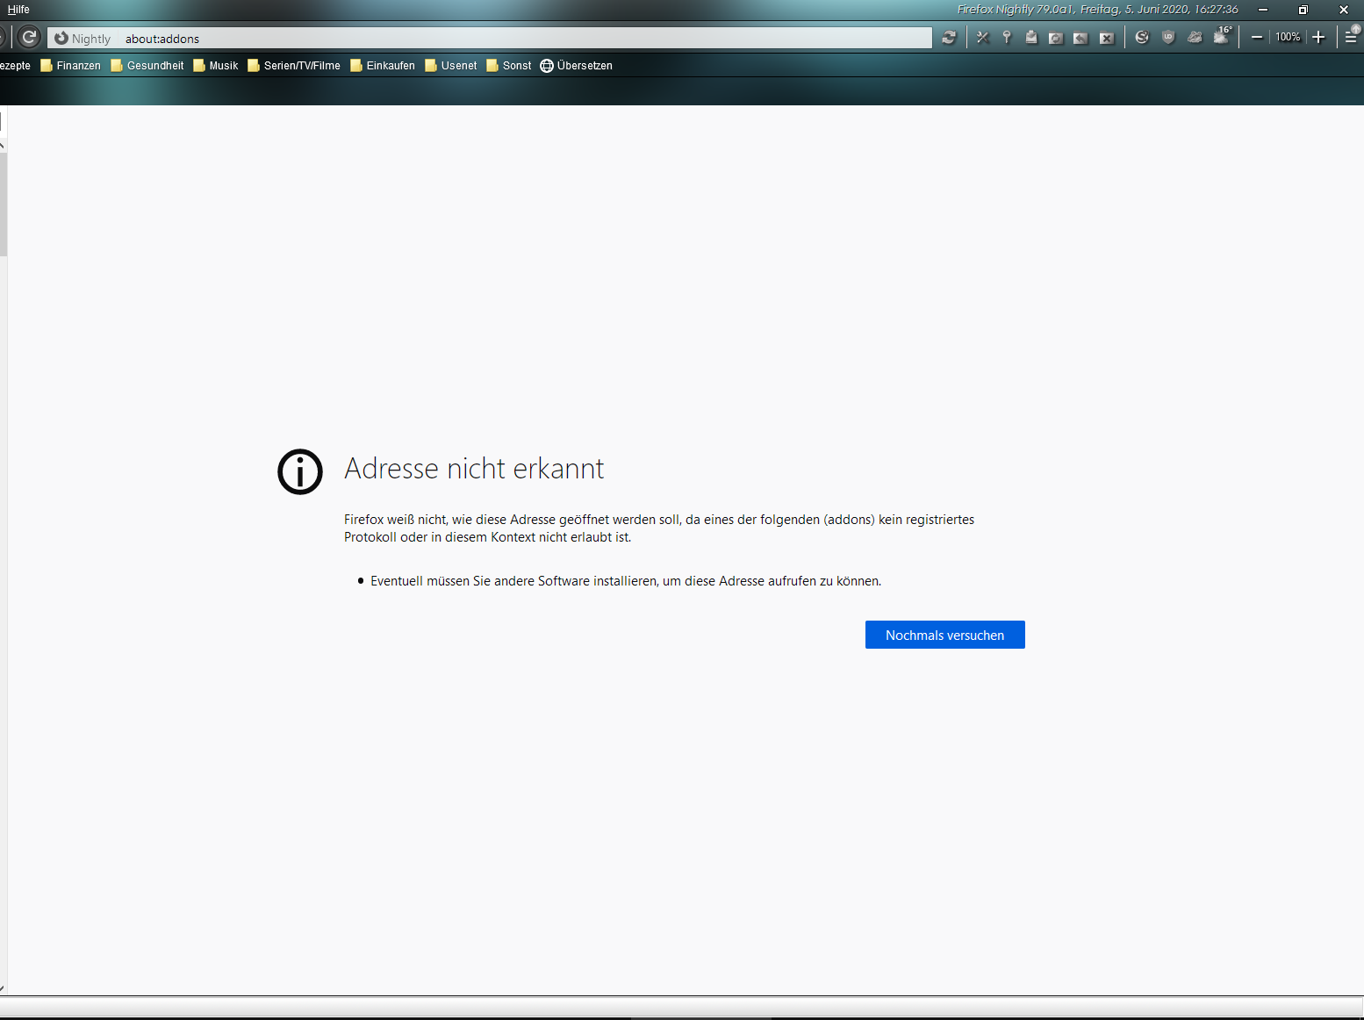Open the wrench and screwdriver tools icon
This screenshot has width=1364, height=1020.
pos(983,38)
